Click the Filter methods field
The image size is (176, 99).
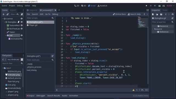pyautogui.click(x=40, y=60)
